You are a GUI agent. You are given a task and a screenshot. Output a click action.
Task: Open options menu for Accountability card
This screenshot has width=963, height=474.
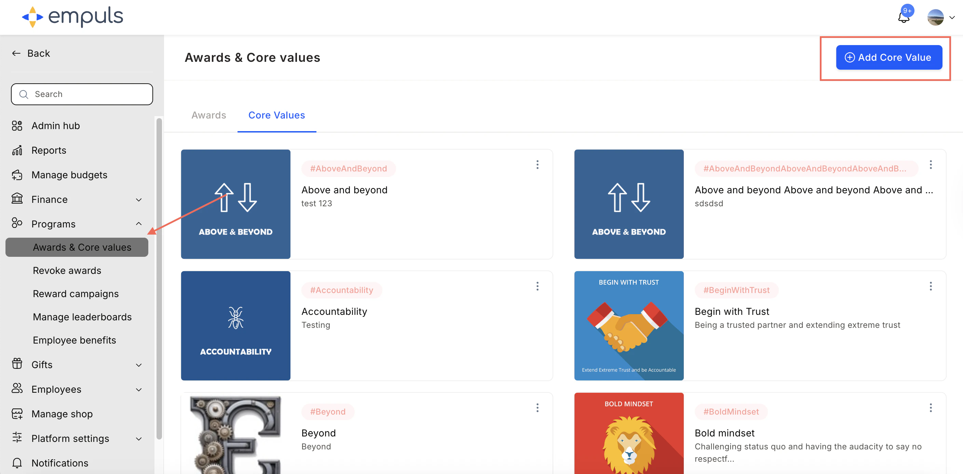coord(537,286)
